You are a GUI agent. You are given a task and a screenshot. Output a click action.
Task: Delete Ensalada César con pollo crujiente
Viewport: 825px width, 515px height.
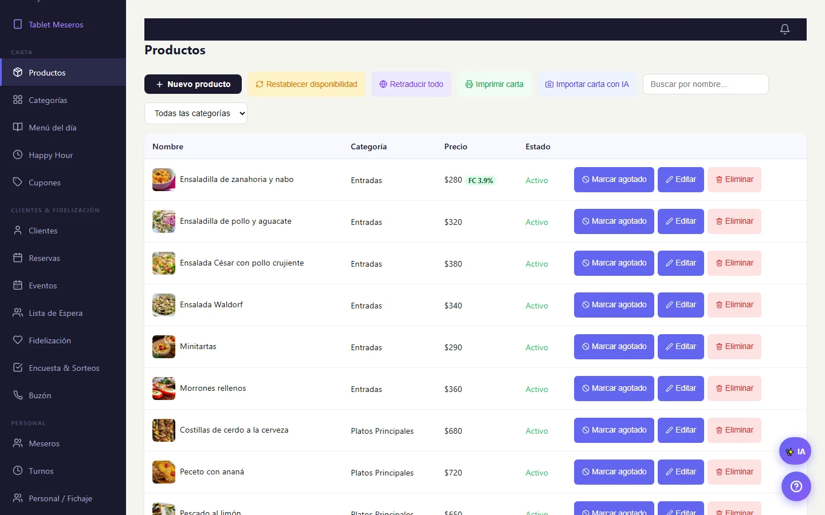(734, 263)
